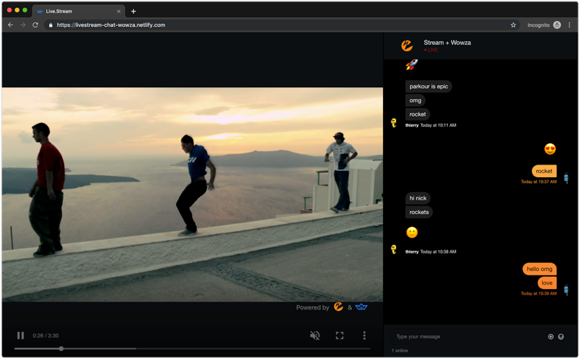The image size is (579, 358).
Task: Open the emoji picker in the chat input
Action: 561,337
